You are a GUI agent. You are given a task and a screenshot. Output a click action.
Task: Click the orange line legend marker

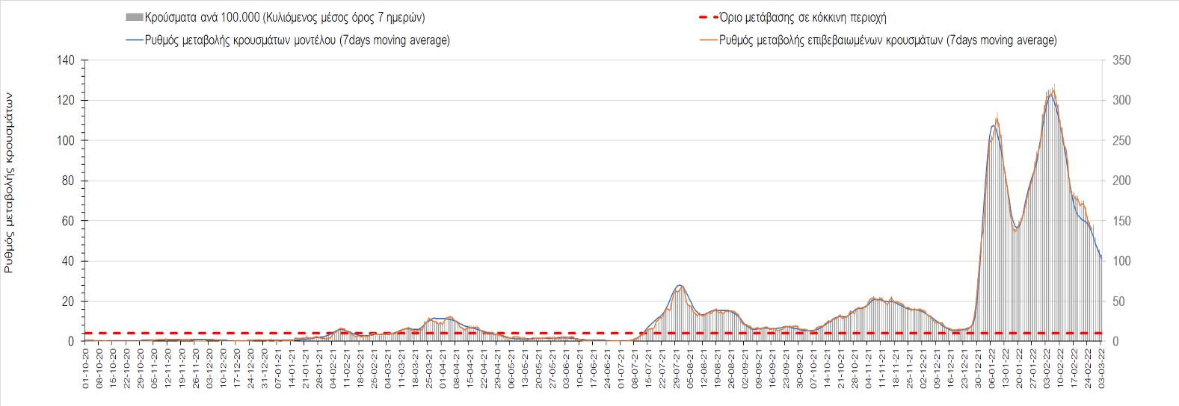point(708,40)
